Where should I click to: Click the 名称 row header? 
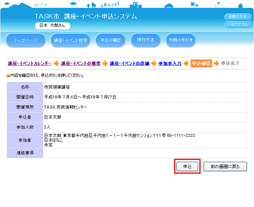pos(25,87)
